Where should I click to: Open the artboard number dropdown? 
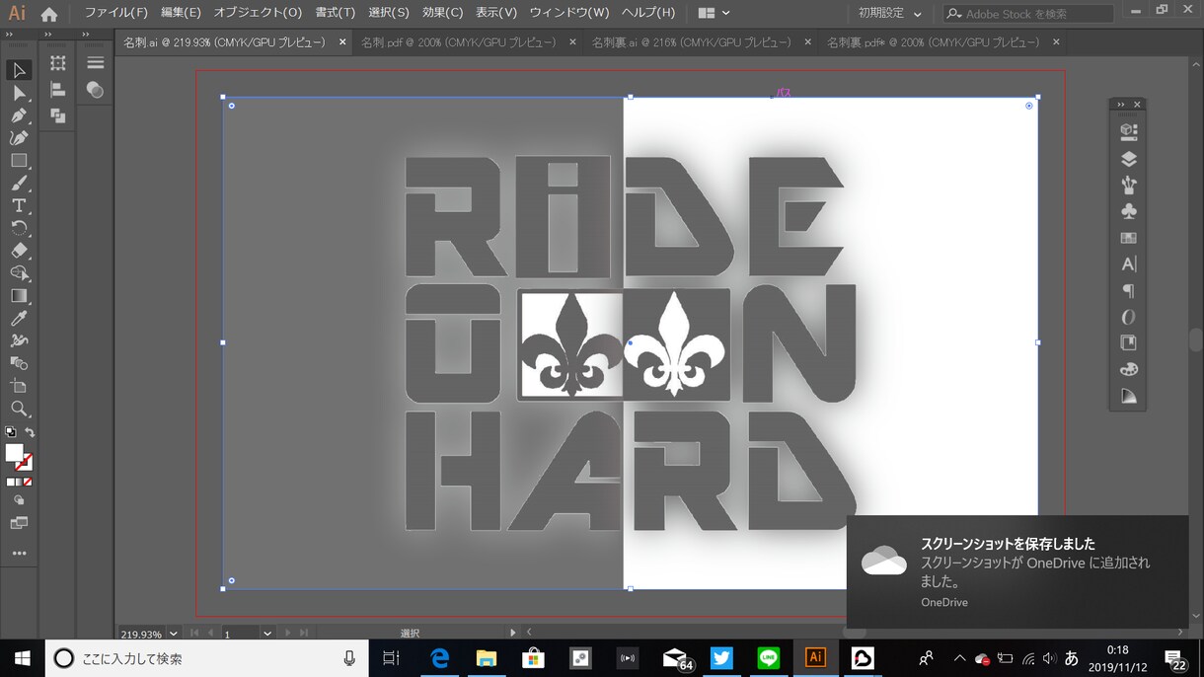click(266, 634)
